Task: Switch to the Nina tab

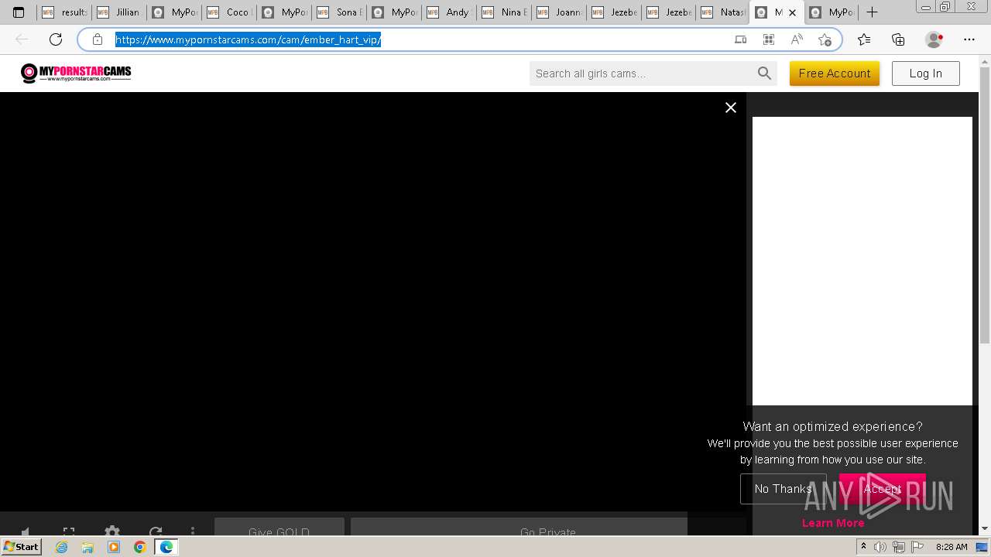Action: tap(504, 12)
